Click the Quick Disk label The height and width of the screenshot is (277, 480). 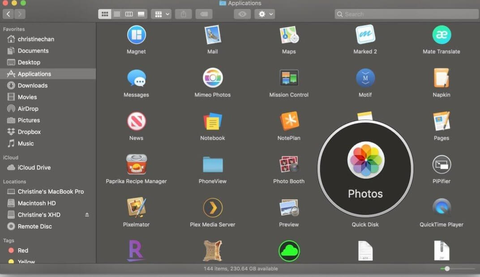[365, 224]
